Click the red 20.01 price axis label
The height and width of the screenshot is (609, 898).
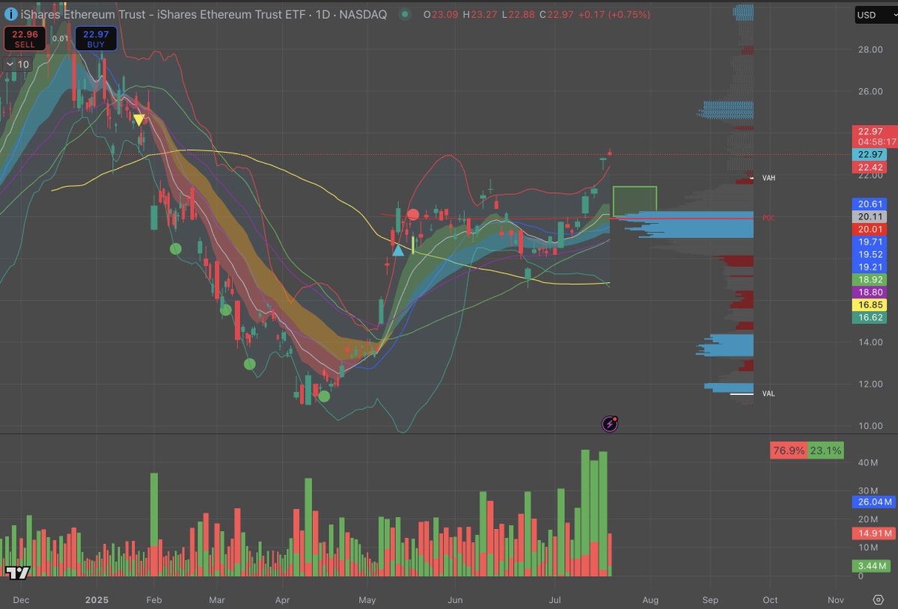coord(870,229)
